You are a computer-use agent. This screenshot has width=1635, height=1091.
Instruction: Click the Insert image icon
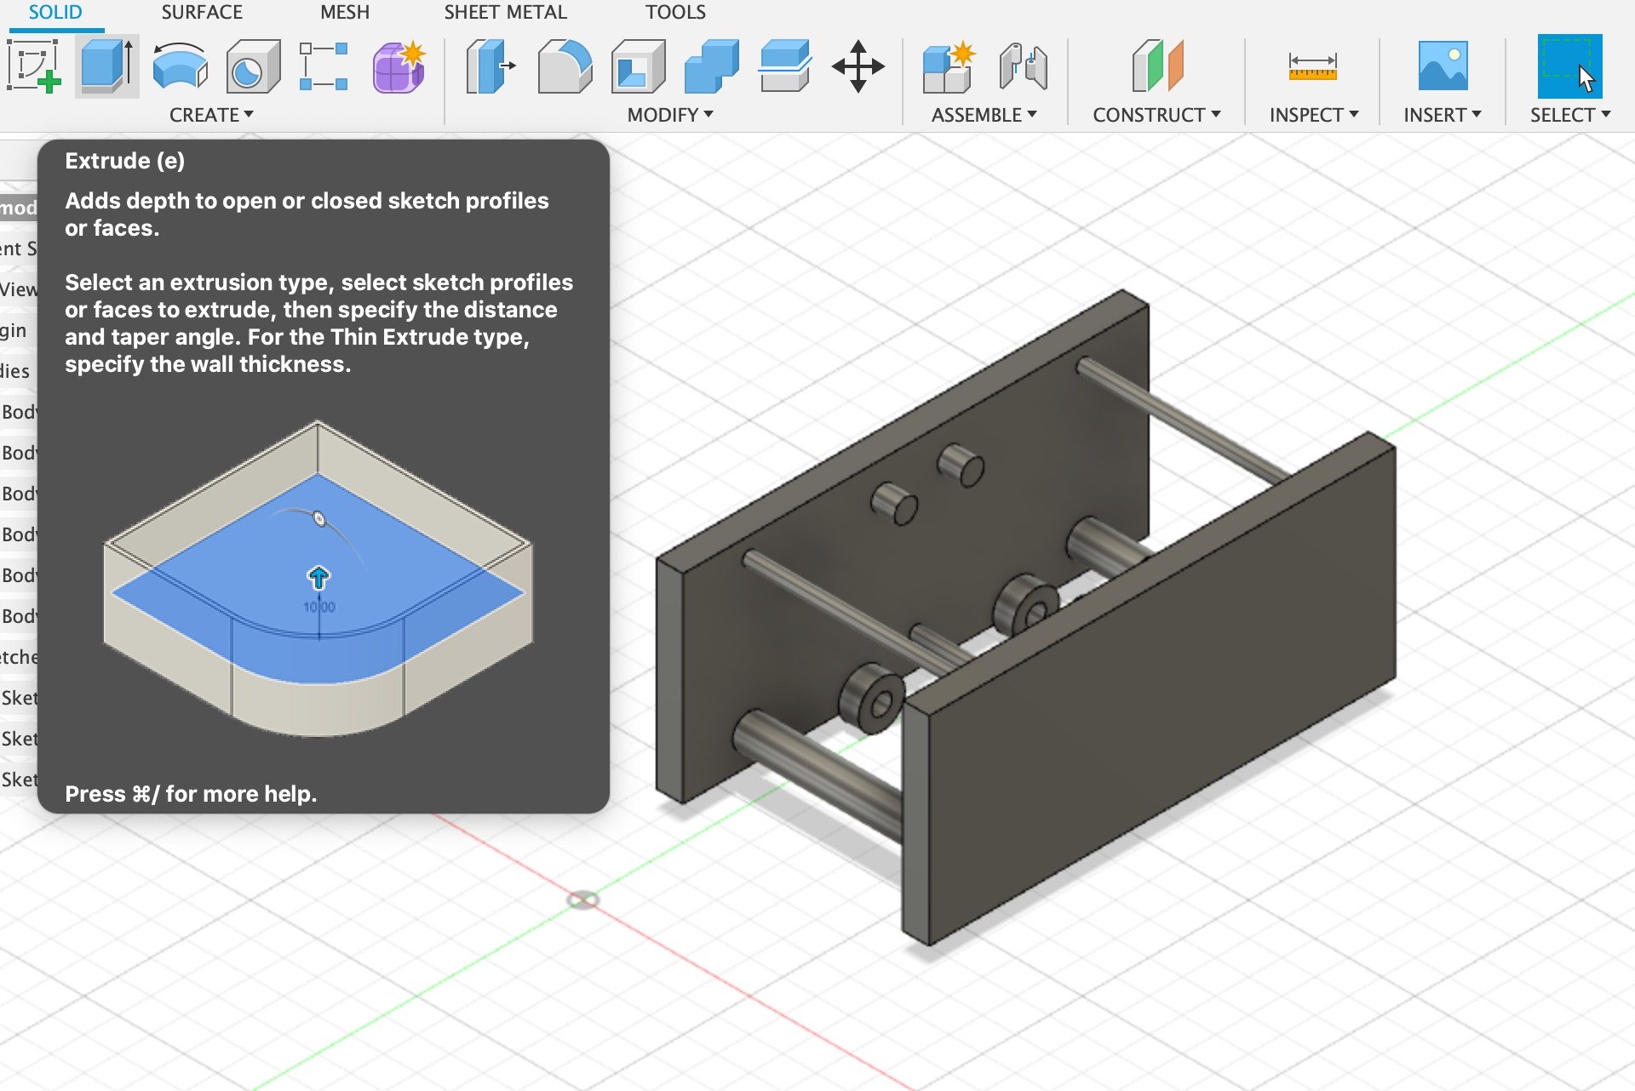pyautogui.click(x=1443, y=66)
